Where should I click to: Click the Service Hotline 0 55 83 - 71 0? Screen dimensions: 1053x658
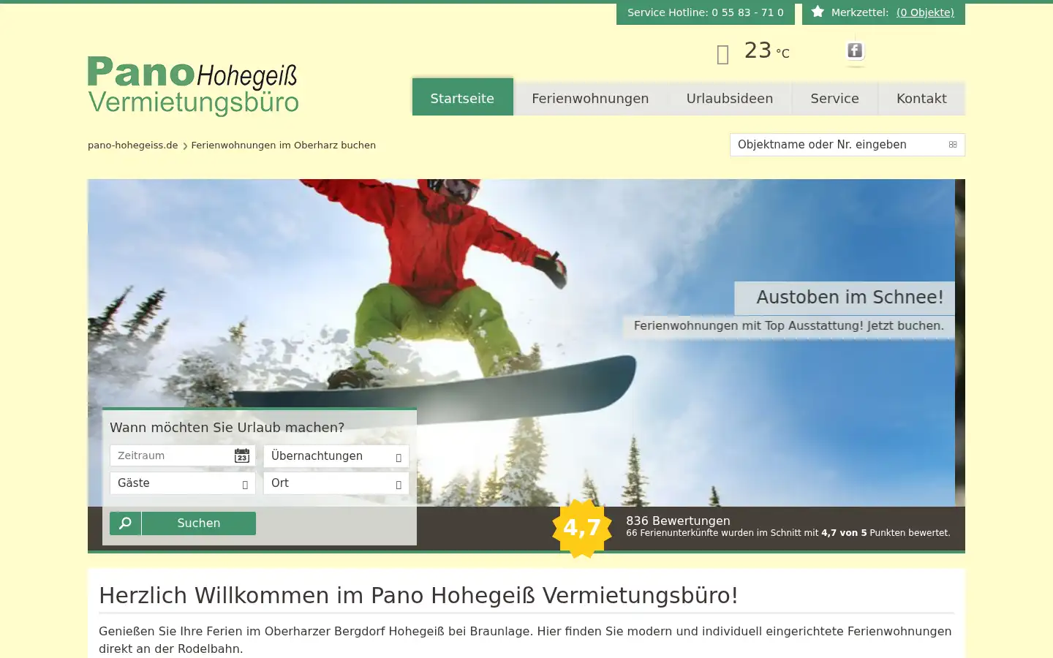(706, 12)
